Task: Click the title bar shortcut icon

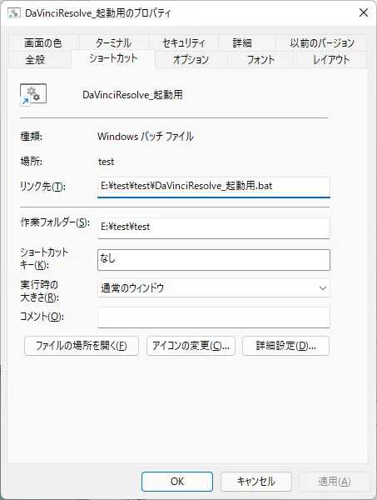Action: [14, 13]
